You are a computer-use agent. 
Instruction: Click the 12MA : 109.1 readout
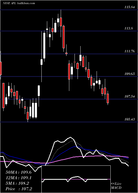click(18, 178)
